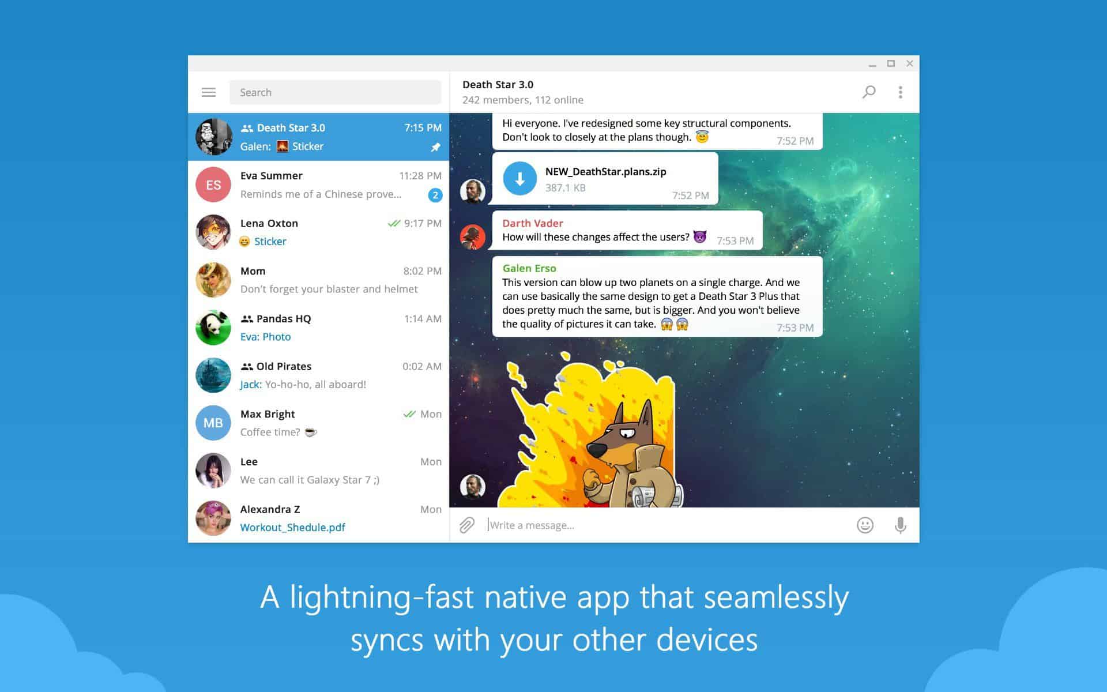Open the attachment/paperclip icon
Viewport: 1107px width, 692px height.
click(x=465, y=525)
